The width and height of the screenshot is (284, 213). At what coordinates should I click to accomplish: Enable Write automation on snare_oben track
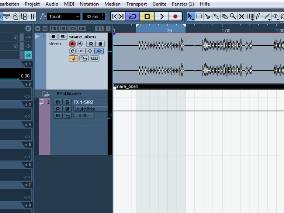pos(100,44)
